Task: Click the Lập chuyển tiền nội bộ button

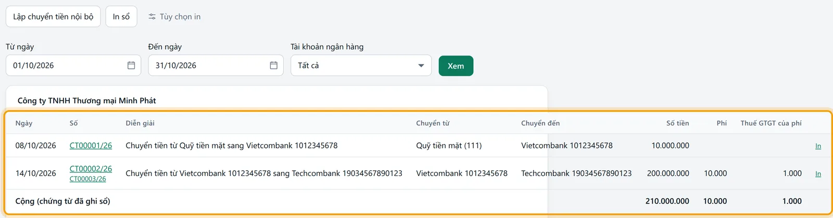Action: 53,17
